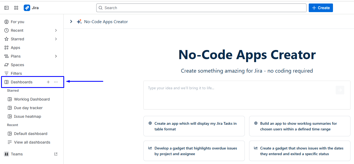Select the overdue issues gadget suggestion
Viewport: 354px width, 164px height.
(194, 151)
